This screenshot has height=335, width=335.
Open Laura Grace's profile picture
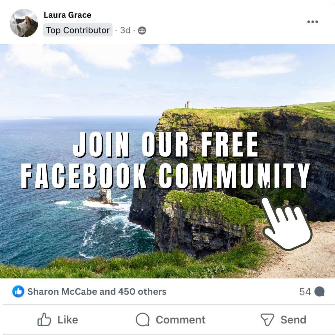tap(24, 23)
